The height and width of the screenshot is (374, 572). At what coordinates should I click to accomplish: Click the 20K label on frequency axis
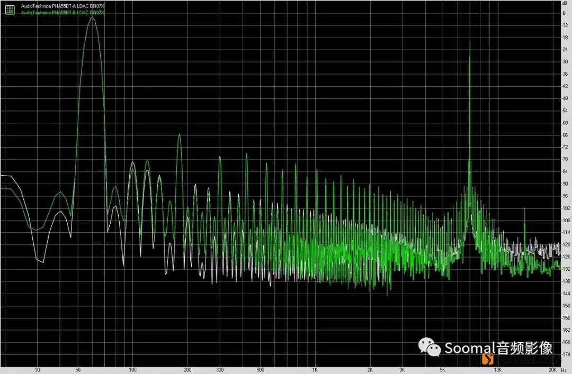(552, 370)
